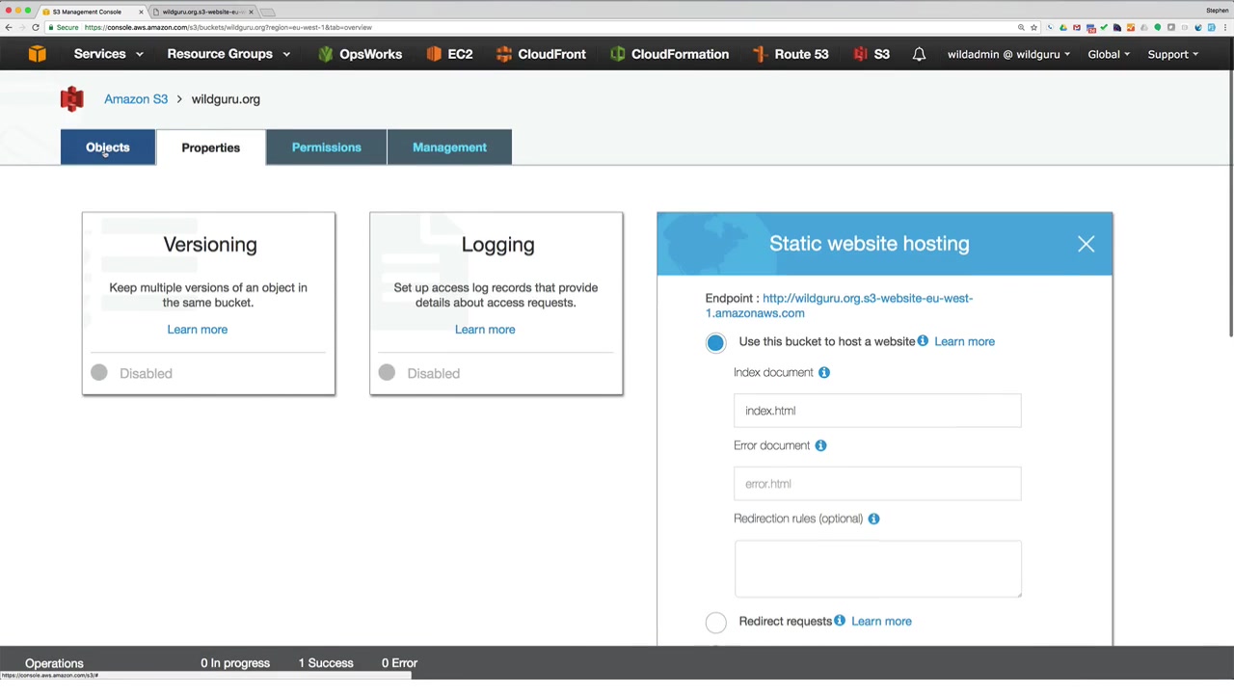The width and height of the screenshot is (1234, 694).
Task: Open OpsWorks shortcut in navigation bar
Action: tap(359, 55)
